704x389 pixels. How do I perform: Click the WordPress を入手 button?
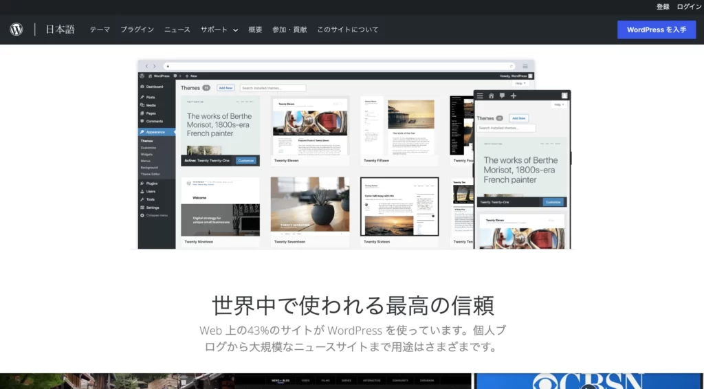point(657,30)
